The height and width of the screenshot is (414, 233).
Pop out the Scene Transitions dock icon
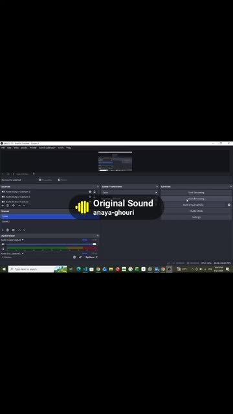pos(157,187)
